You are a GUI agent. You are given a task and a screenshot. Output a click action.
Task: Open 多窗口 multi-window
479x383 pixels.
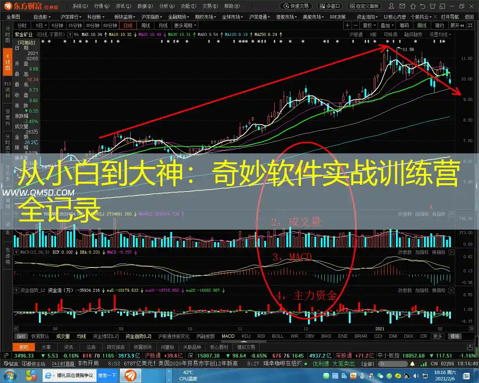click(330, 6)
